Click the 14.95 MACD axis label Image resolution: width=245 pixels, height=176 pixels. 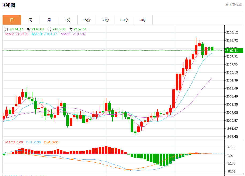coord(230,147)
